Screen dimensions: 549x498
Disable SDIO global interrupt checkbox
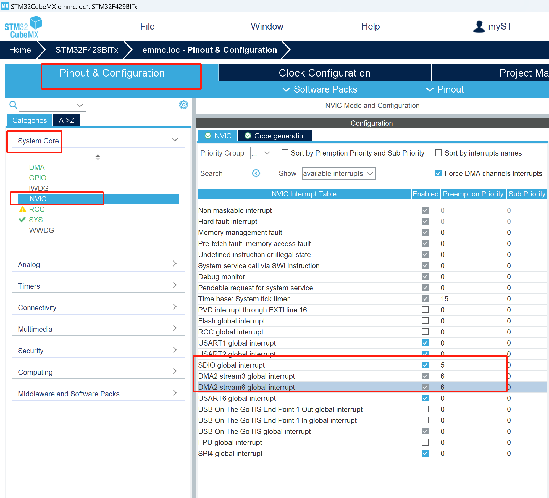pos(425,365)
